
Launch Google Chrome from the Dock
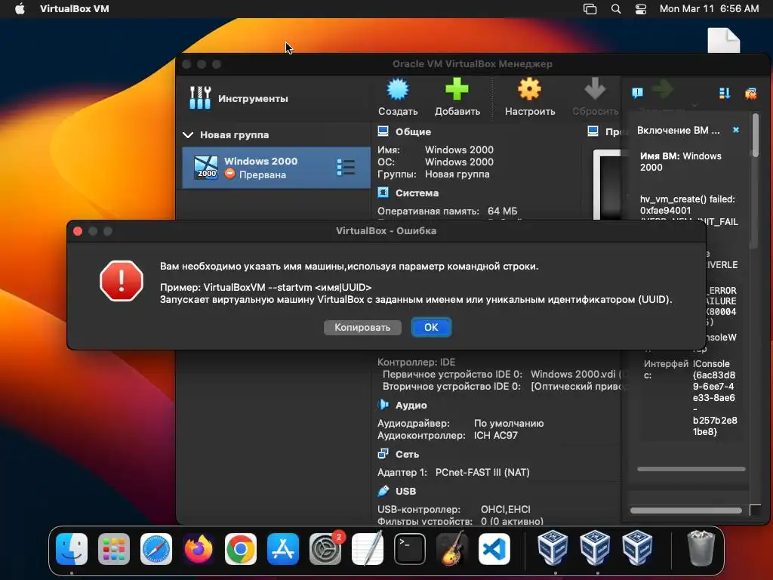click(x=241, y=549)
